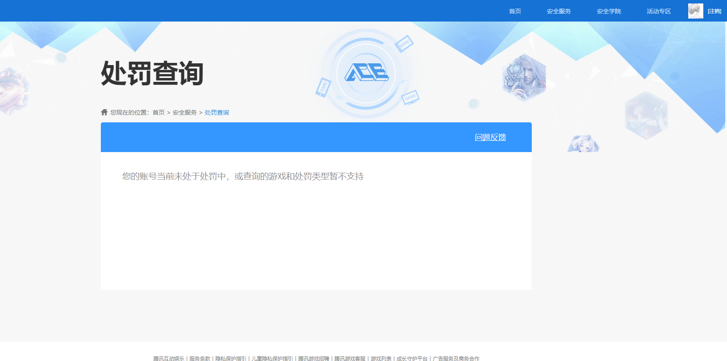Screen dimensions: 727x361
Task: Open 服务条款 footer link
Action: [200, 358]
